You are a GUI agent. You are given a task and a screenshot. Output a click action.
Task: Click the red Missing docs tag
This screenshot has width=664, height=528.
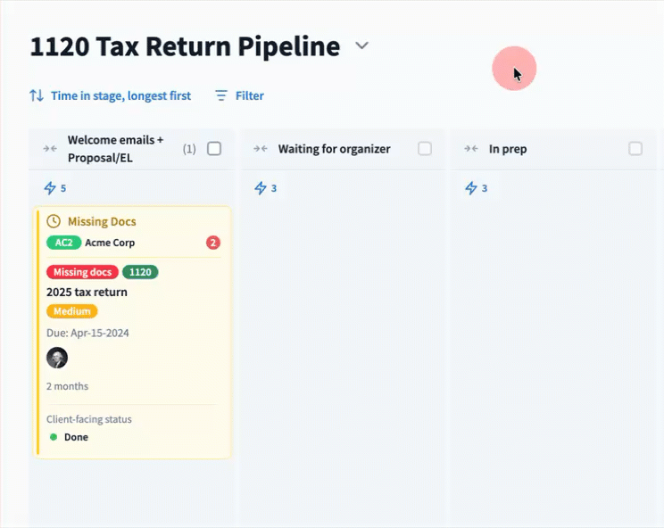82,272
